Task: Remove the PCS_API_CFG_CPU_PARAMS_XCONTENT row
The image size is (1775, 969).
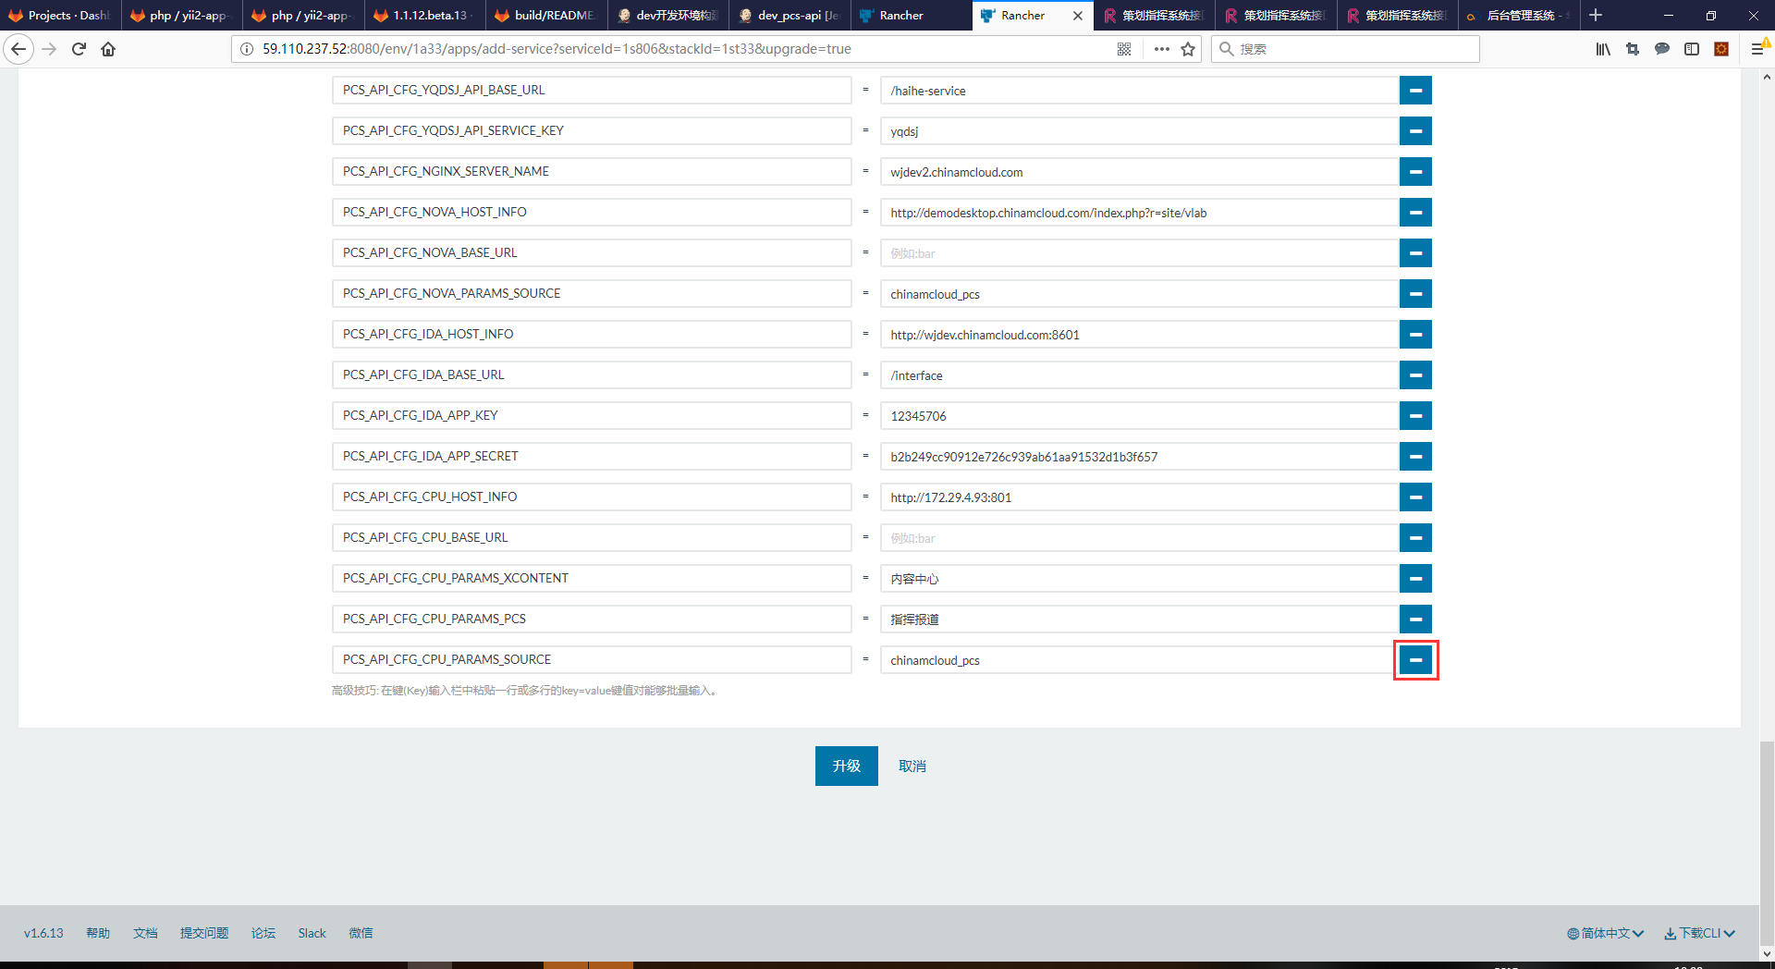Action: coord(1415,579)
